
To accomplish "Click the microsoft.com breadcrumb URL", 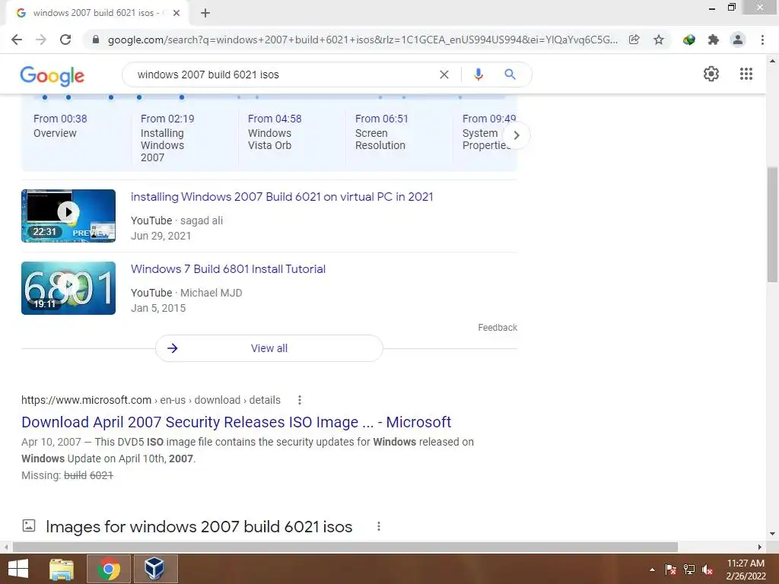I will click(x=151, y=400).
